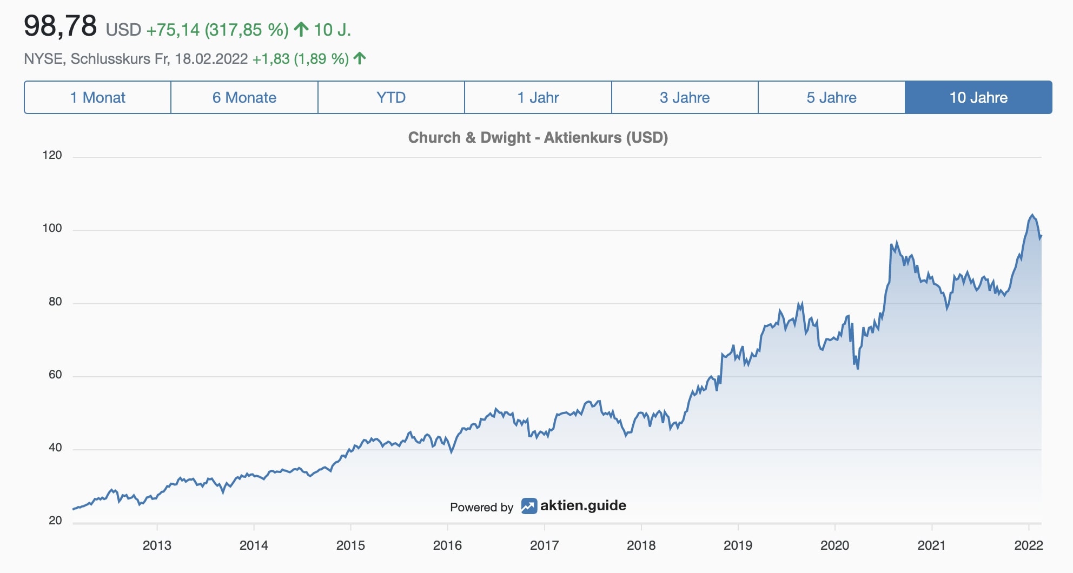
Task: Click the 2021 x-axis label
Action: tap(931, 545)
